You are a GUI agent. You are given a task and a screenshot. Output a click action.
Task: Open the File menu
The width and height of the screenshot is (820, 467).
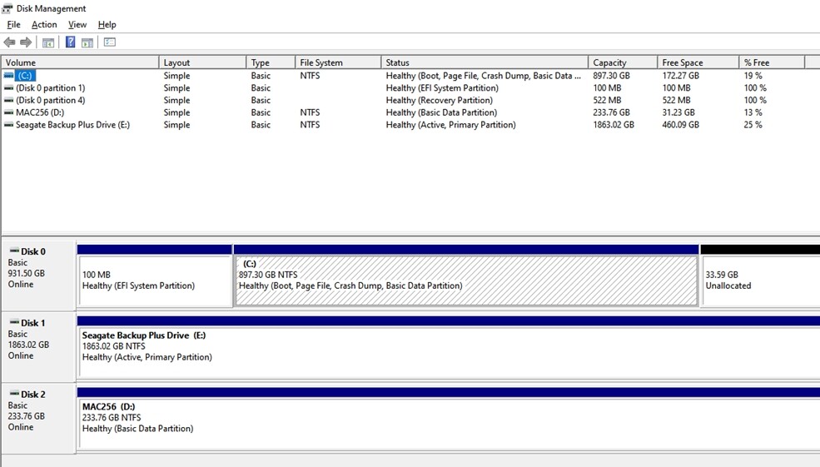coord(13,25)
